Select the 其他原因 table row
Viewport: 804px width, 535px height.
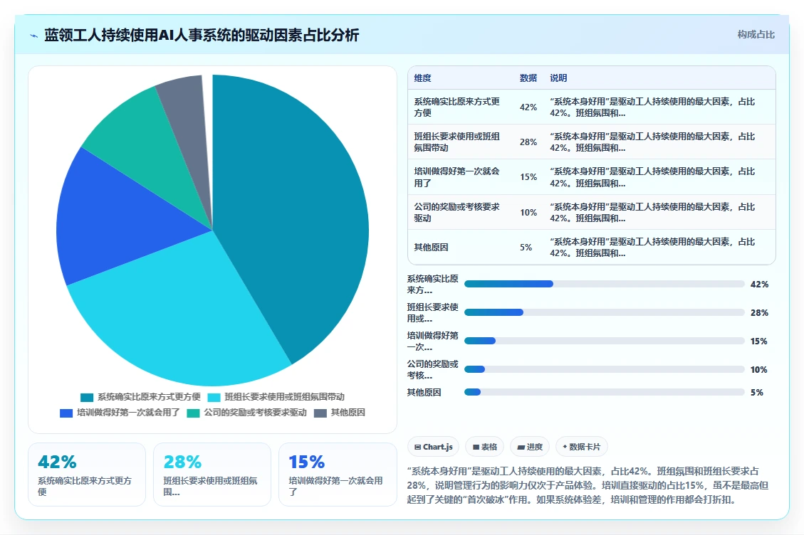[x=591, y=247]
